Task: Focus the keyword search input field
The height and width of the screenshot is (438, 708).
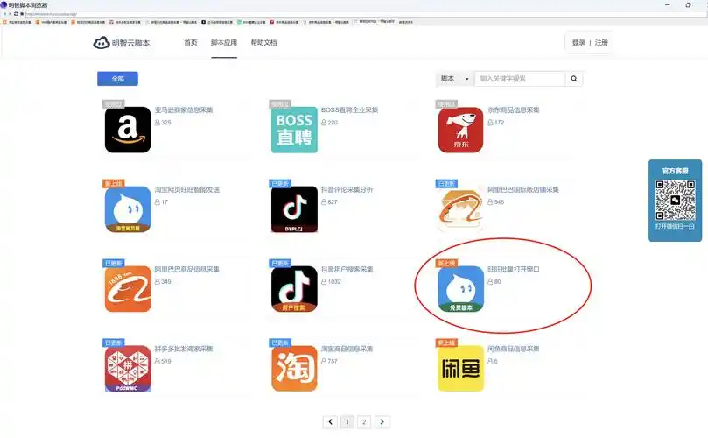Action: pos(520,79)
